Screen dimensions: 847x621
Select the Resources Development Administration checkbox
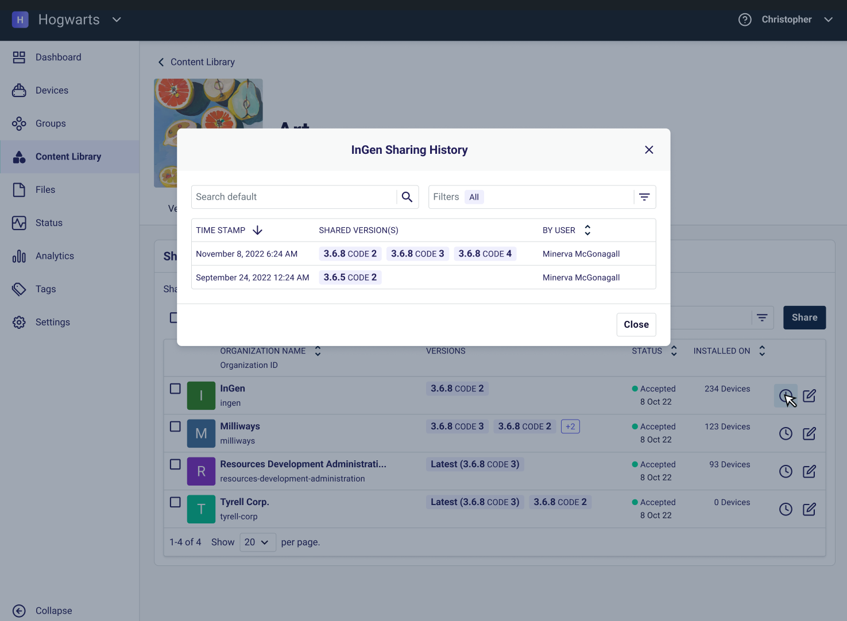pos(175,464)
